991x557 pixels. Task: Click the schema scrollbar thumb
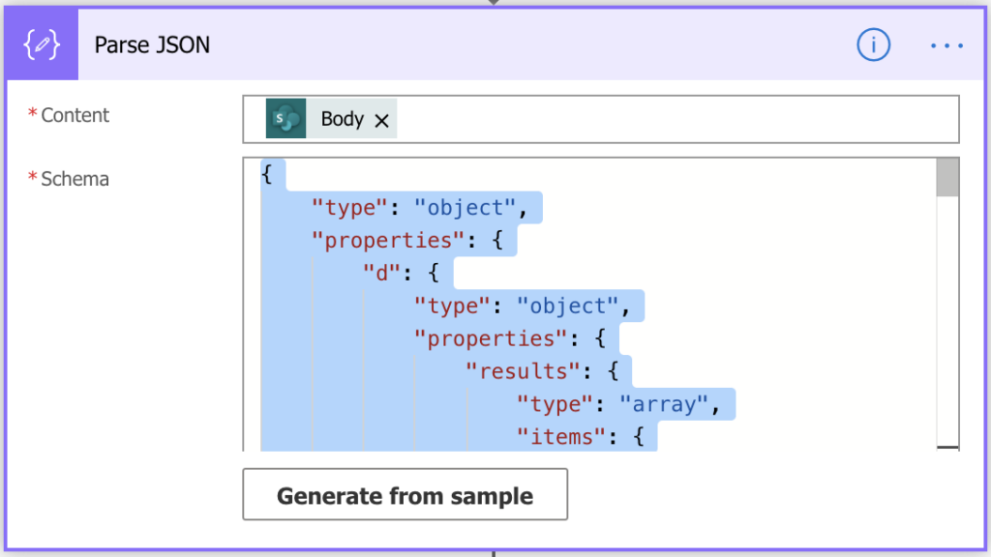pos(947,178)
